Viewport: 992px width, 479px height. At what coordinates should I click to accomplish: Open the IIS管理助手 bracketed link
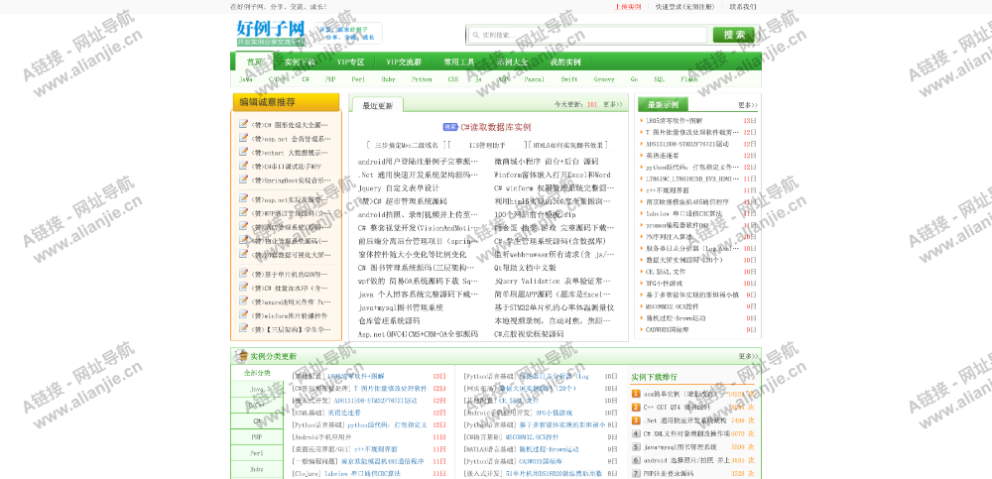pos(487,146)
